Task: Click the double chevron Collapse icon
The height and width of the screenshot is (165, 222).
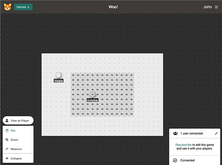Action: 7,158
